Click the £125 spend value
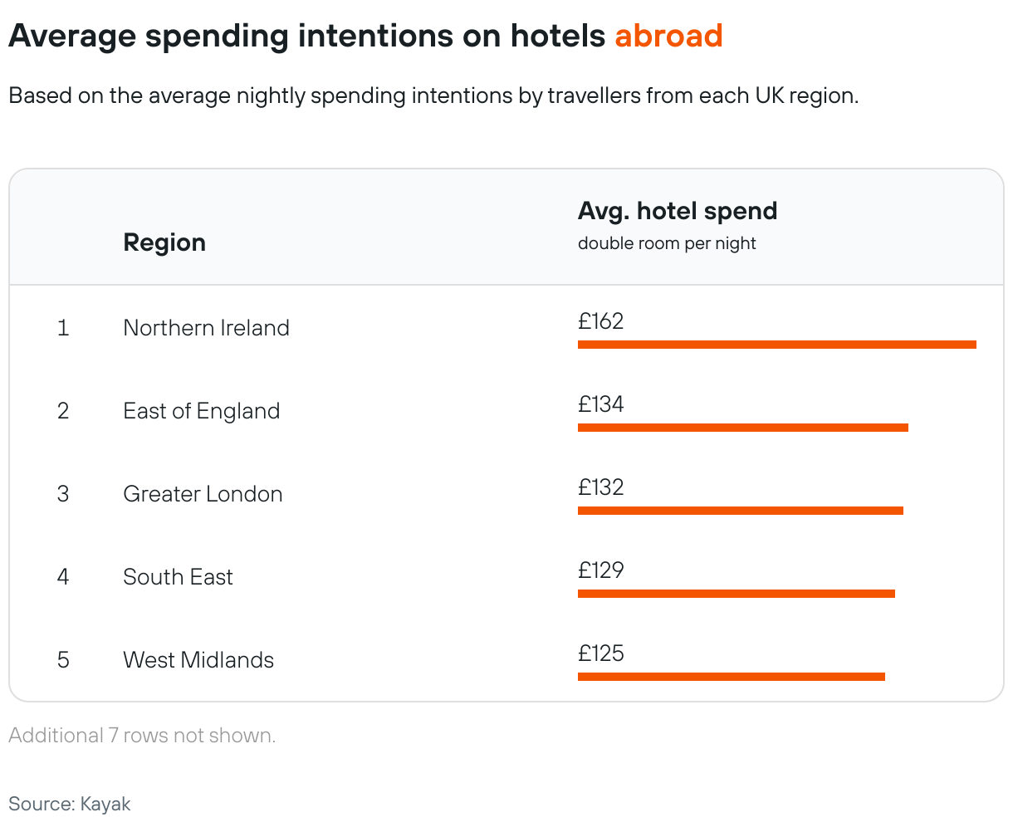 click(x=600, y=653)
